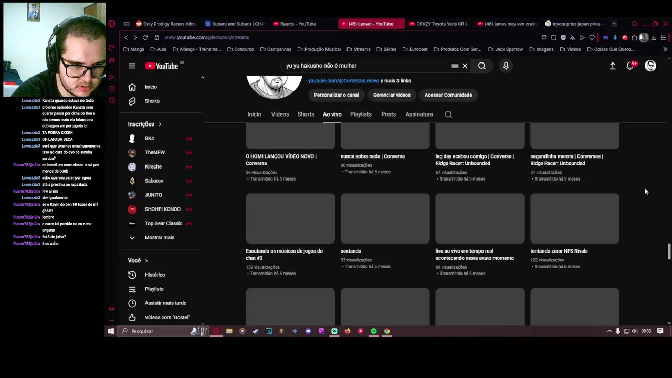672x378 pixels.
Task: Open the Eurobeat bookmarks folder
Action: [415, 49]
